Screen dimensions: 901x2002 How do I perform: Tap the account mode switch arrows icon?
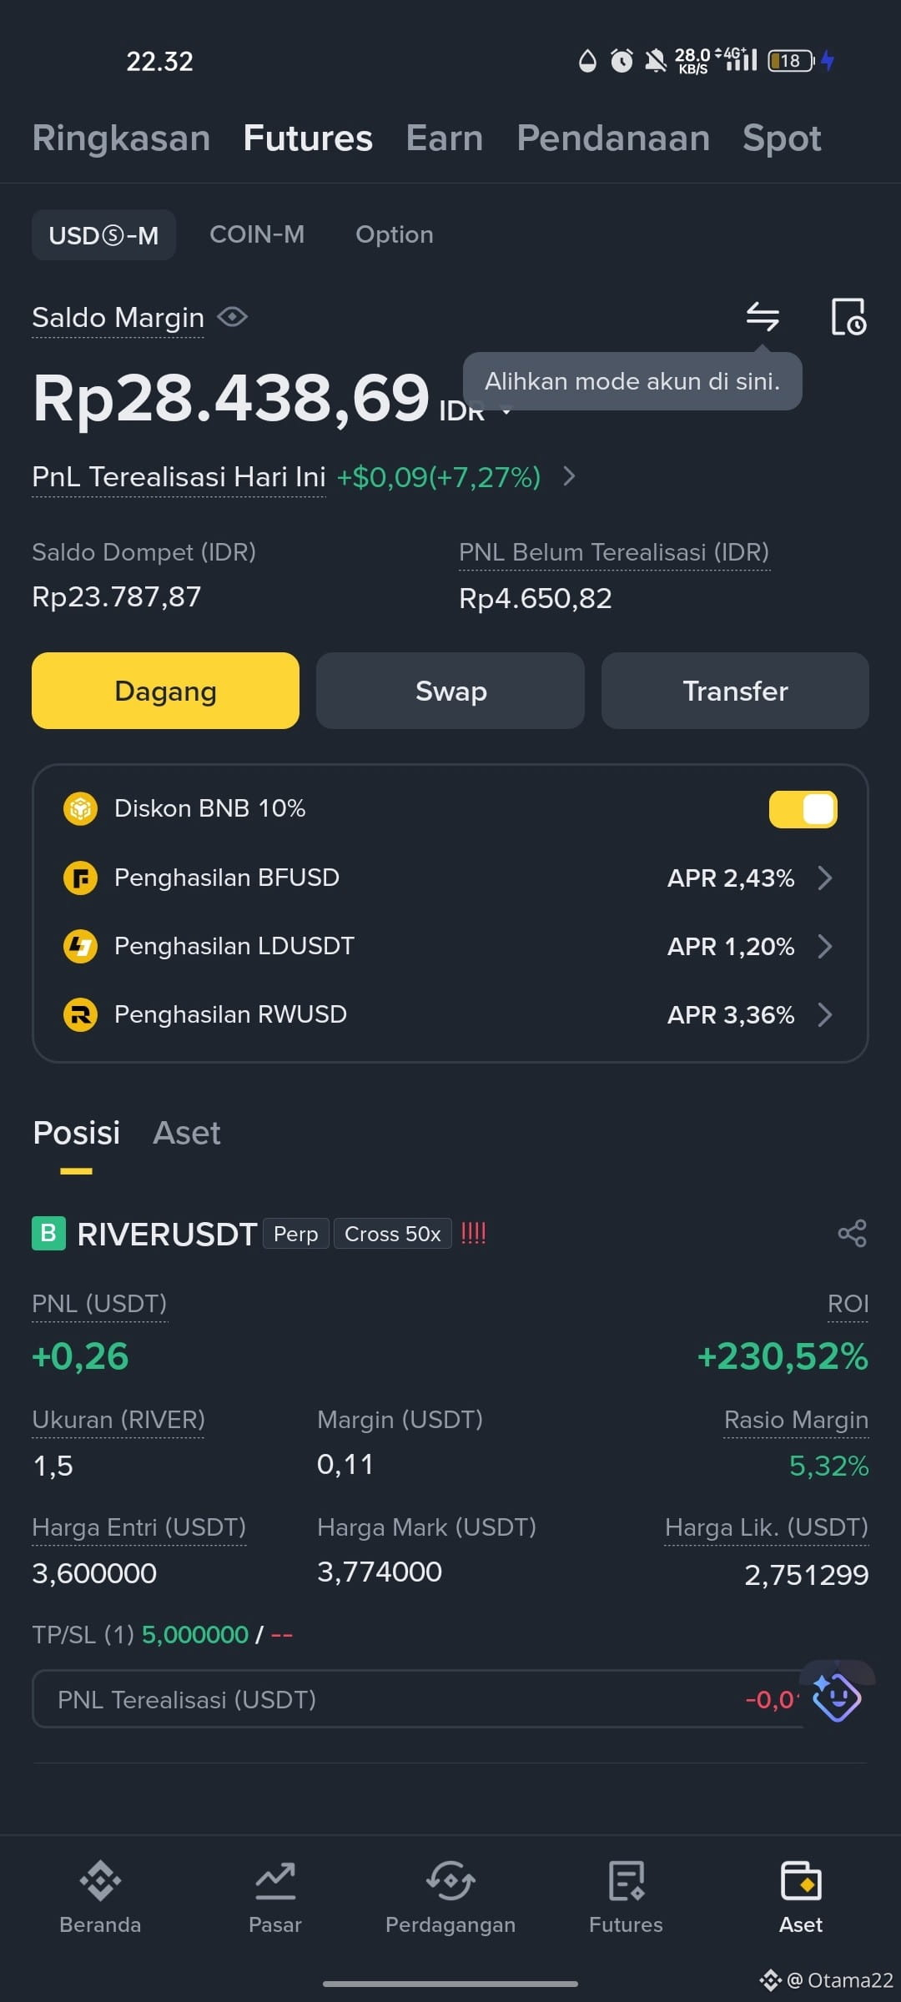[x=762, y=316]
